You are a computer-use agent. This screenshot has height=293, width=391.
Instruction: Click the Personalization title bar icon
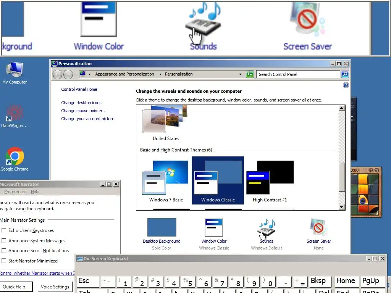54,64
